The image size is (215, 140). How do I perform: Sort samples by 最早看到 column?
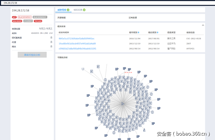pos(133,33)
